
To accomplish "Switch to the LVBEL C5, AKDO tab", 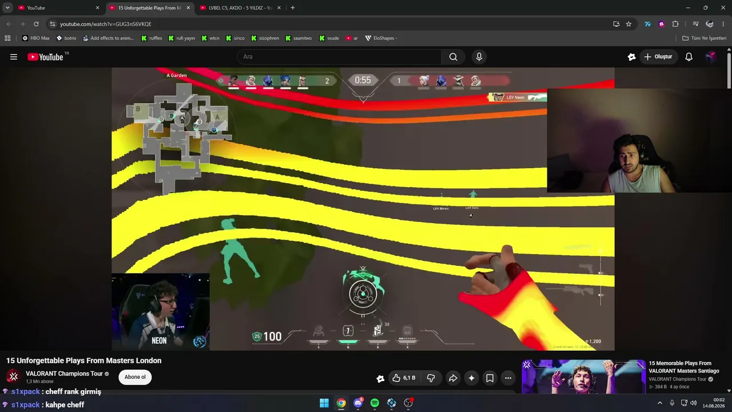I will tap(240, 8).
